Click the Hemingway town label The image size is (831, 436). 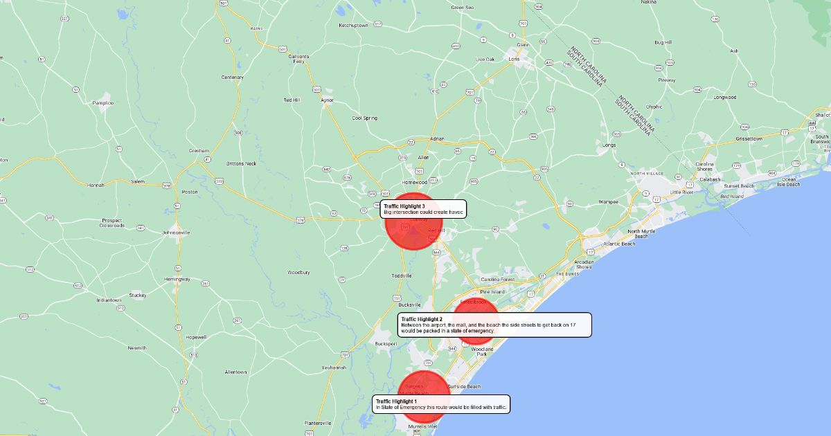pos(177,279)
